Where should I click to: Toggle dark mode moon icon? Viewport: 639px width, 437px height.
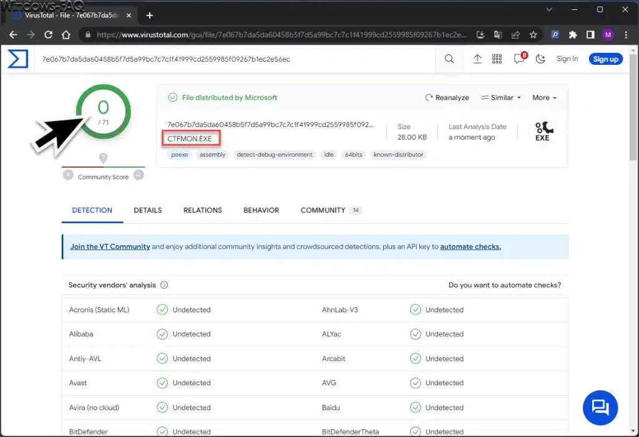(x=540, y=59)
